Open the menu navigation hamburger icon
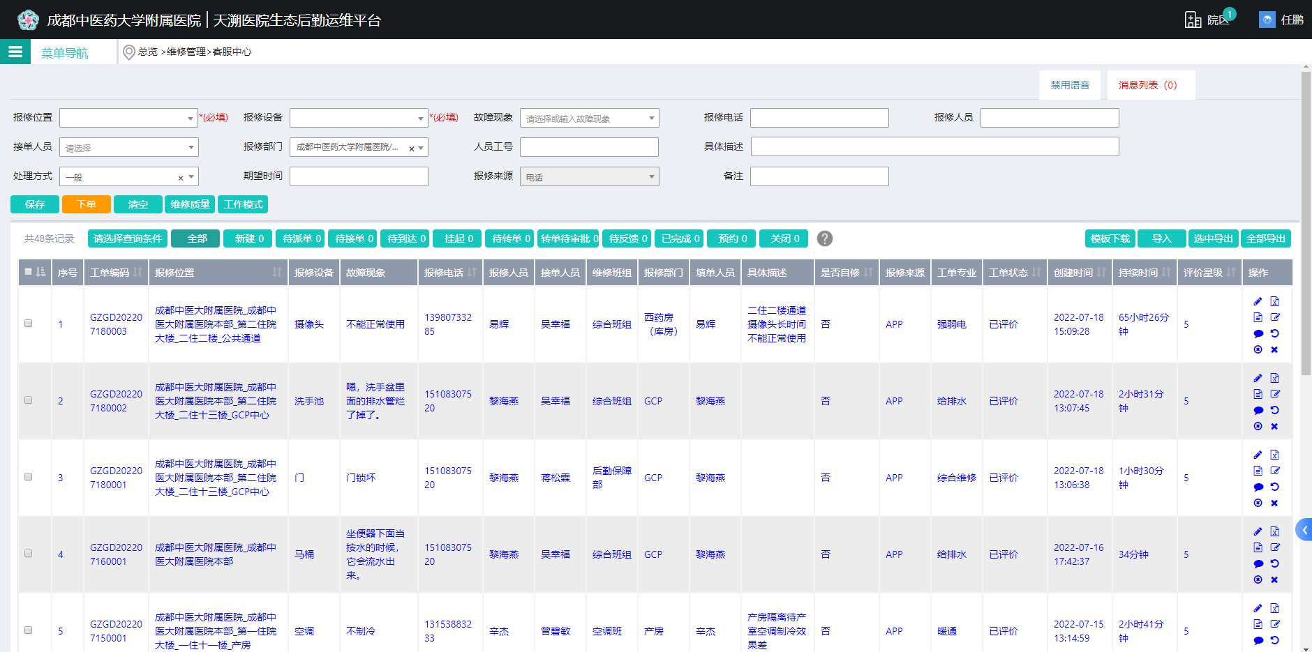The height and width of the screenshot is (652, 1312). tap(15, 51)
